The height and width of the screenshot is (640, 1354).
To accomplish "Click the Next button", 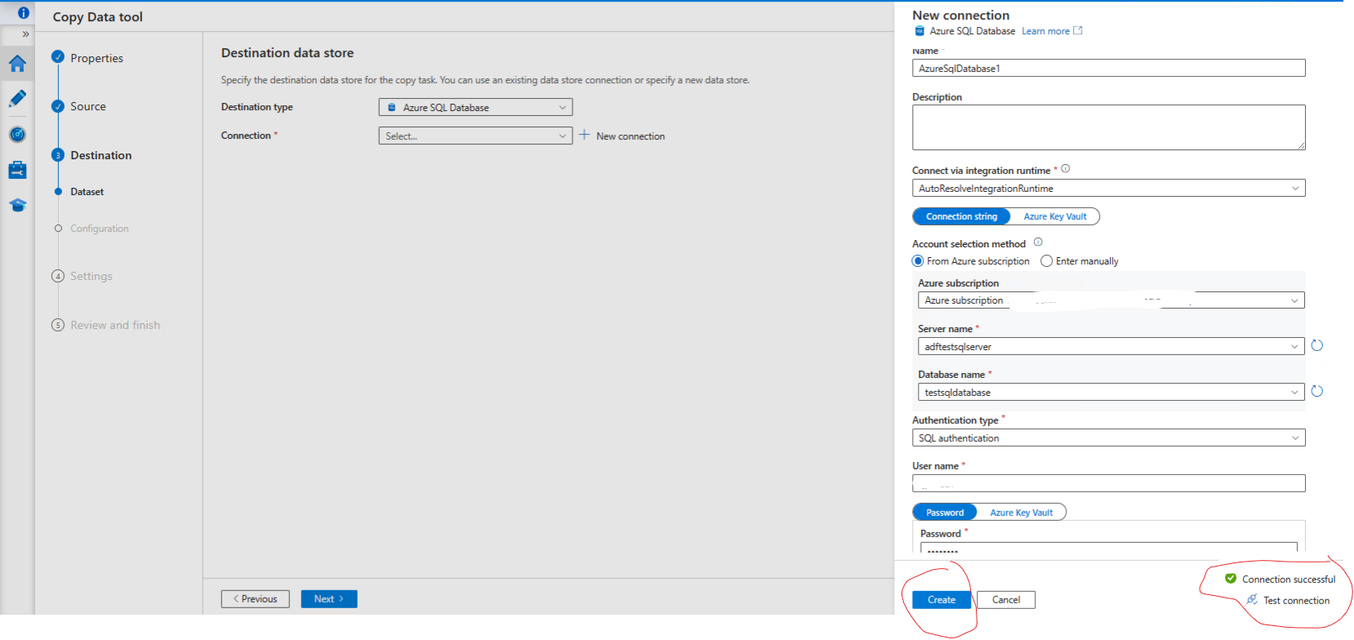I will 329,599.
